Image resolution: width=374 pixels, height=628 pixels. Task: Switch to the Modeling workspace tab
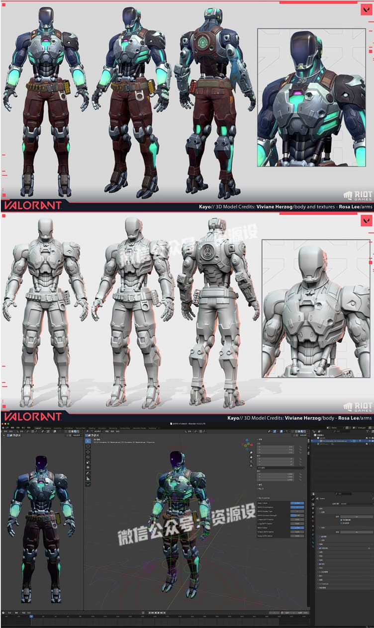(x=47, y=427)
